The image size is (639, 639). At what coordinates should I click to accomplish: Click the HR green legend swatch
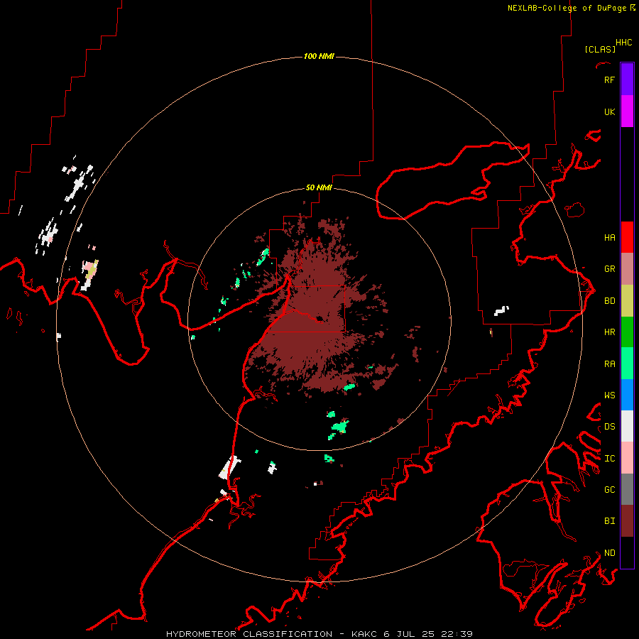point(627,332)
